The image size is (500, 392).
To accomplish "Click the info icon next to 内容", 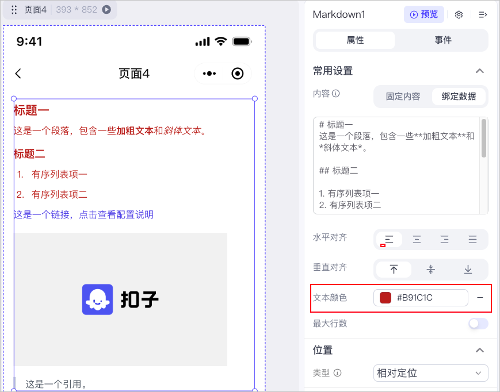I will [335, 94].
